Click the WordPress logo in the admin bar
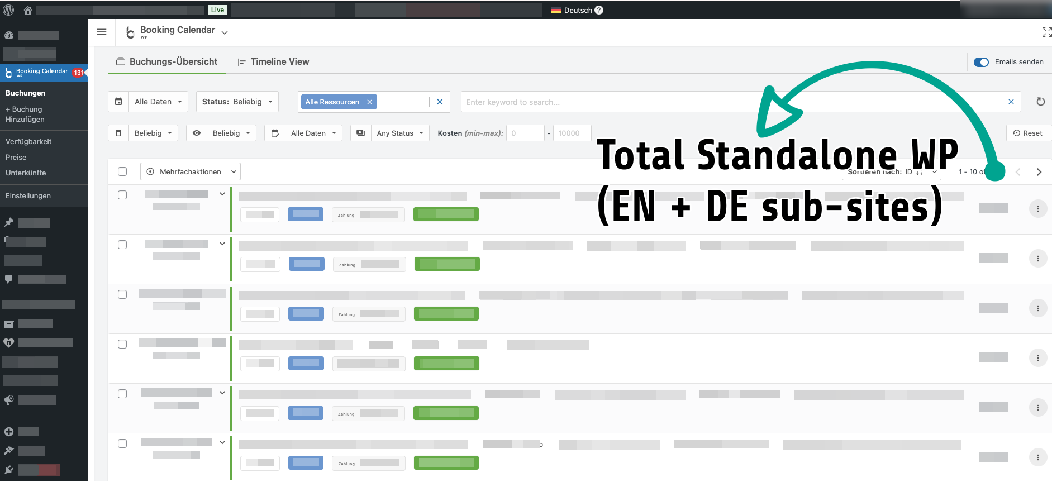Image resolution: width=1052 pixels, height=482 pixels. click(8, 10)
